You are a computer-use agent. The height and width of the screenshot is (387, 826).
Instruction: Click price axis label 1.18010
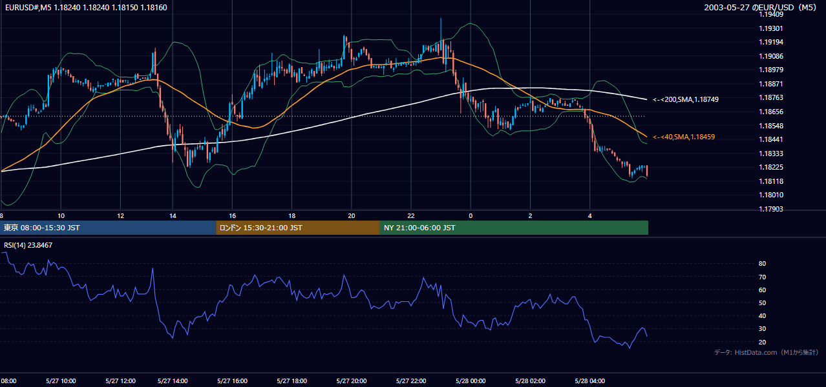click(772, 195)
